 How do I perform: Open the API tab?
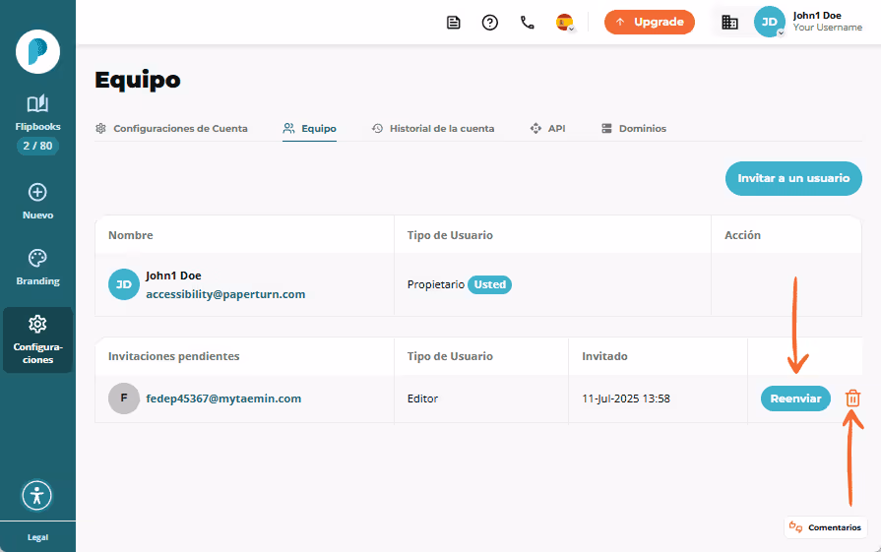coord(548,129)
